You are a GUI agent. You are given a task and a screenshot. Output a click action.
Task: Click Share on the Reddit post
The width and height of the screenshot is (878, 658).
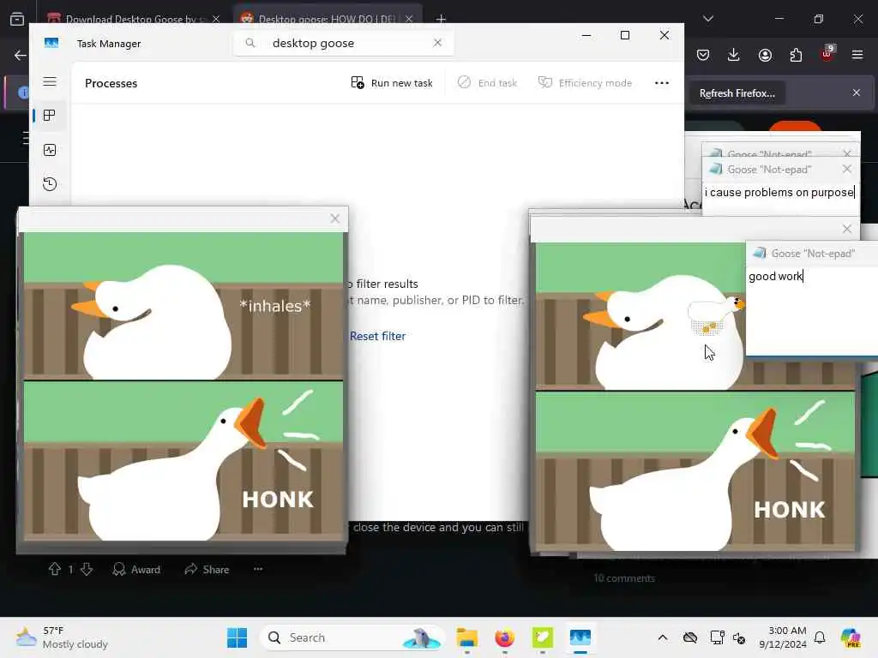pos(207,570)
